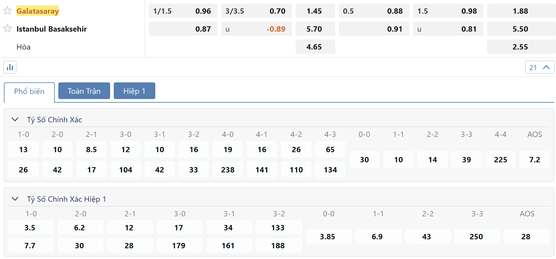Pick the 0-0 full-time odds 30
The image size is (556, 259).
[x=365, y=159]
